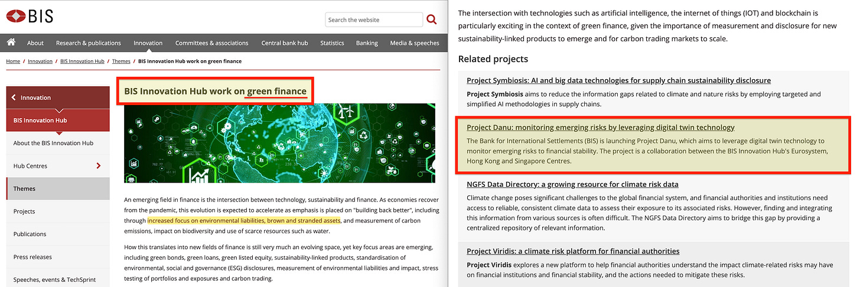
Task: Open the Project Viridis link
Action: click(573, 251)
